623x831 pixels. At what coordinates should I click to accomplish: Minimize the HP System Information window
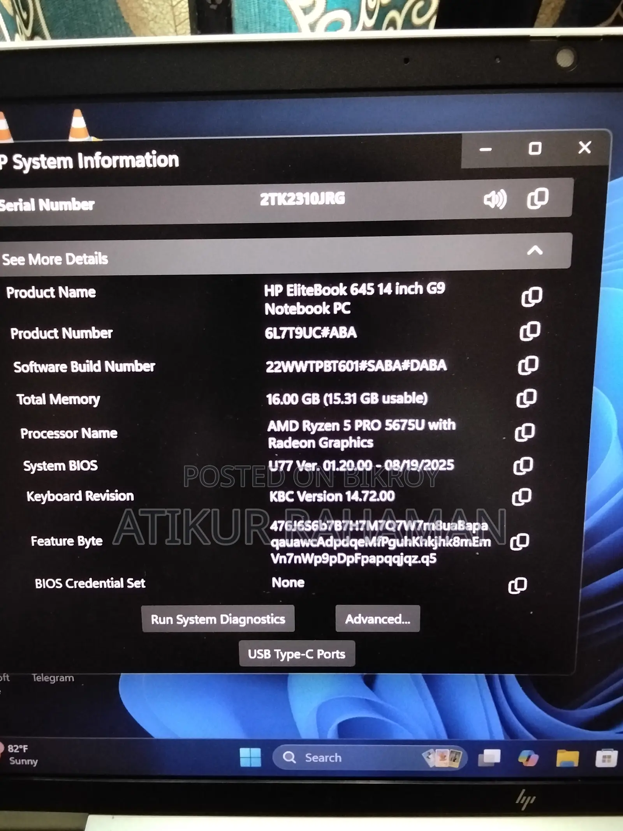(486, 150)
